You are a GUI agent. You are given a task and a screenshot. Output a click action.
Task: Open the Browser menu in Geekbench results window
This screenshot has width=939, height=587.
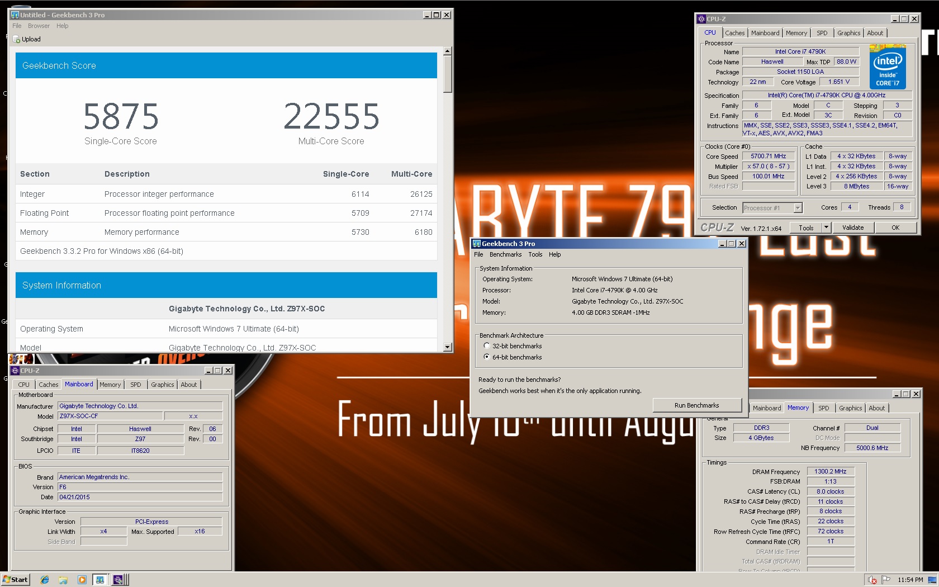(x=39, y=26)
